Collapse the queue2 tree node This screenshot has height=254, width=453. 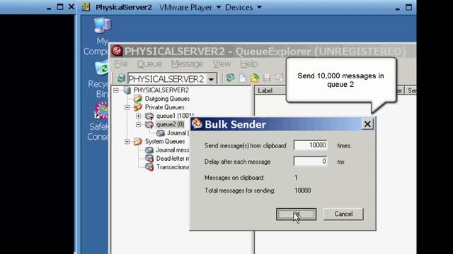[139, 125]
